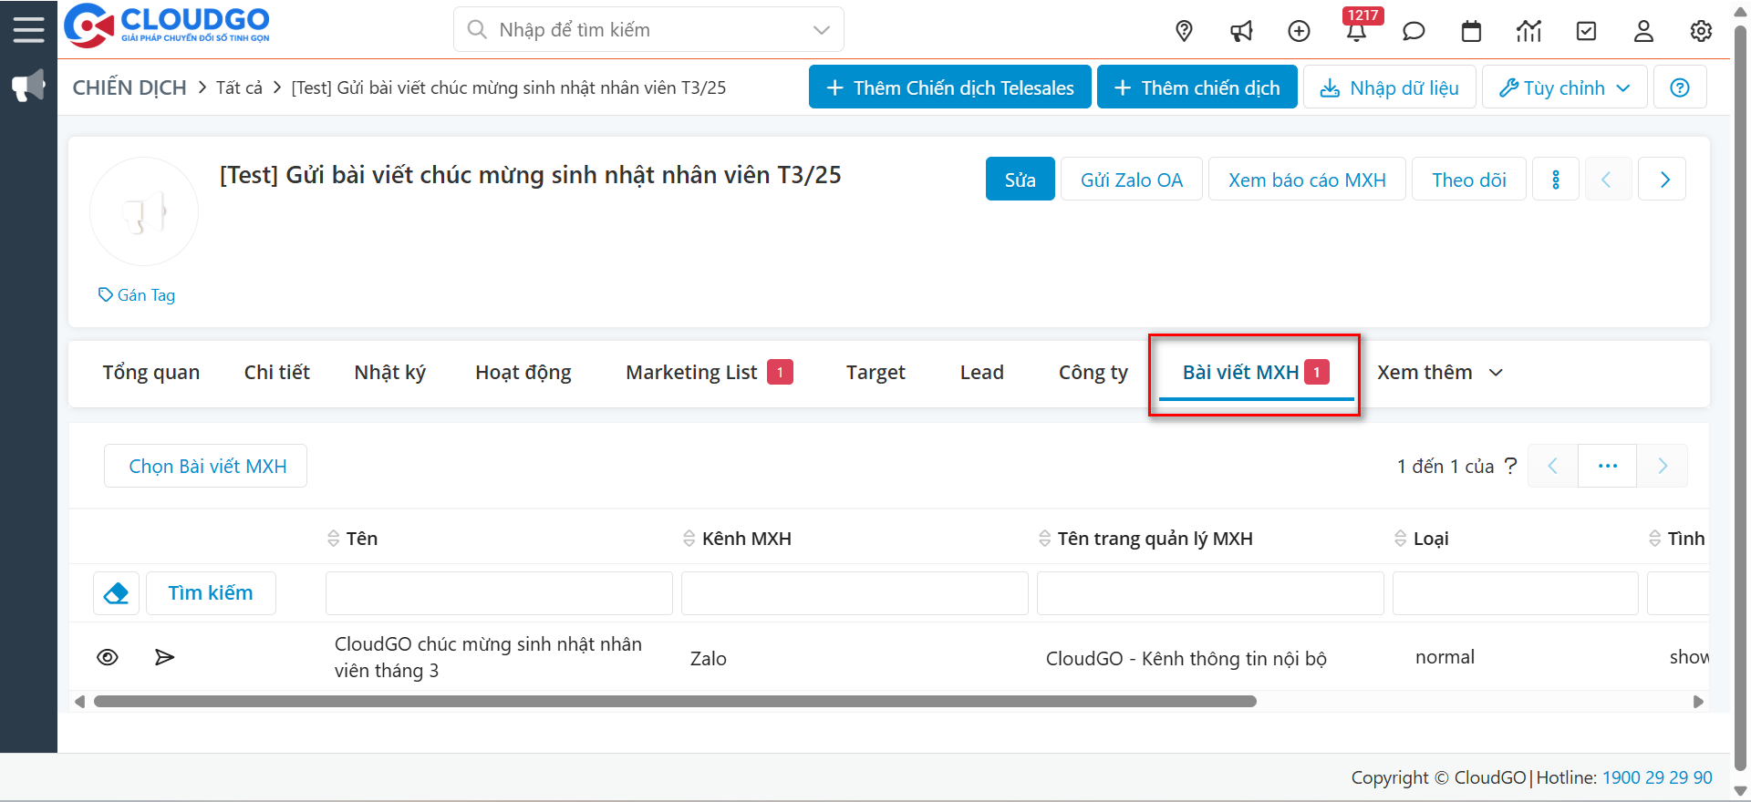Click the Chọn Bài viết MXH button
Screen dimensions: 1751x802
click(x=206, y=467)
